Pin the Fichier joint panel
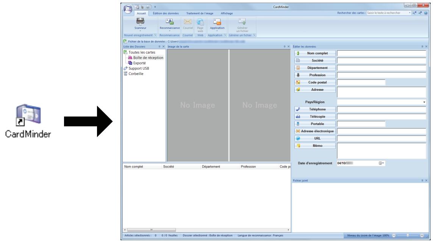This screenshot has height=241, width=433. (422, 180)
